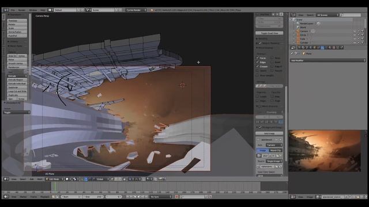Open the Window menu in the top bar
The width and height of the screenshot is (369, 207).
pos(33,10)
